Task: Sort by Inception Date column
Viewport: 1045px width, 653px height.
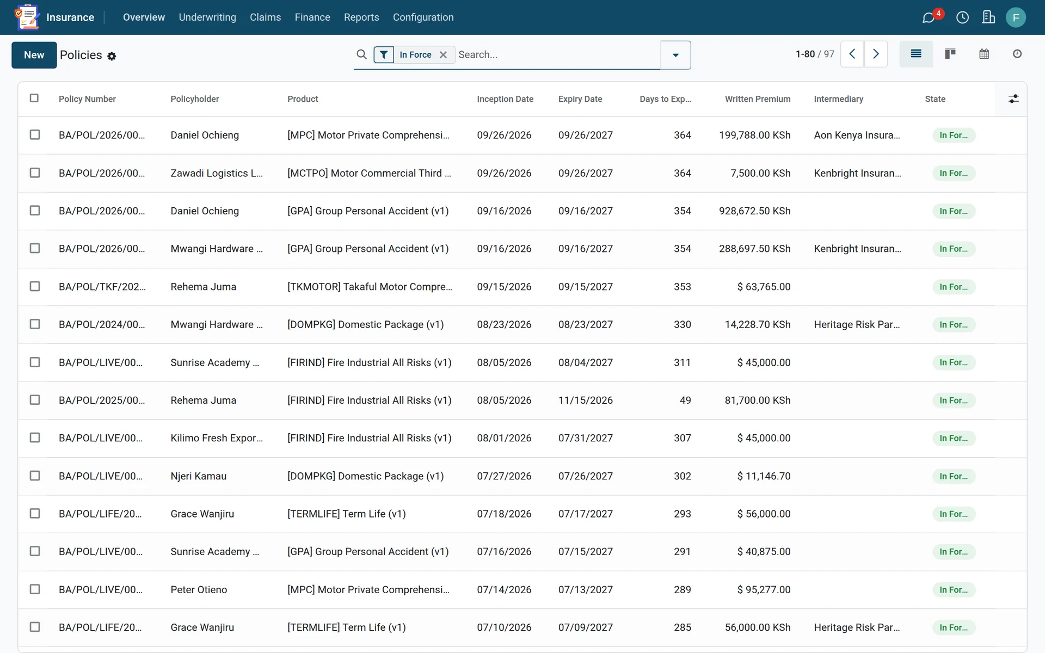Action: point(505,99)
